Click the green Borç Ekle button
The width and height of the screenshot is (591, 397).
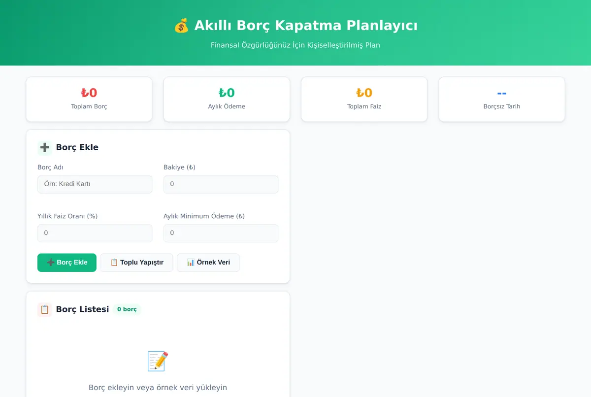[x=67, y=263]
